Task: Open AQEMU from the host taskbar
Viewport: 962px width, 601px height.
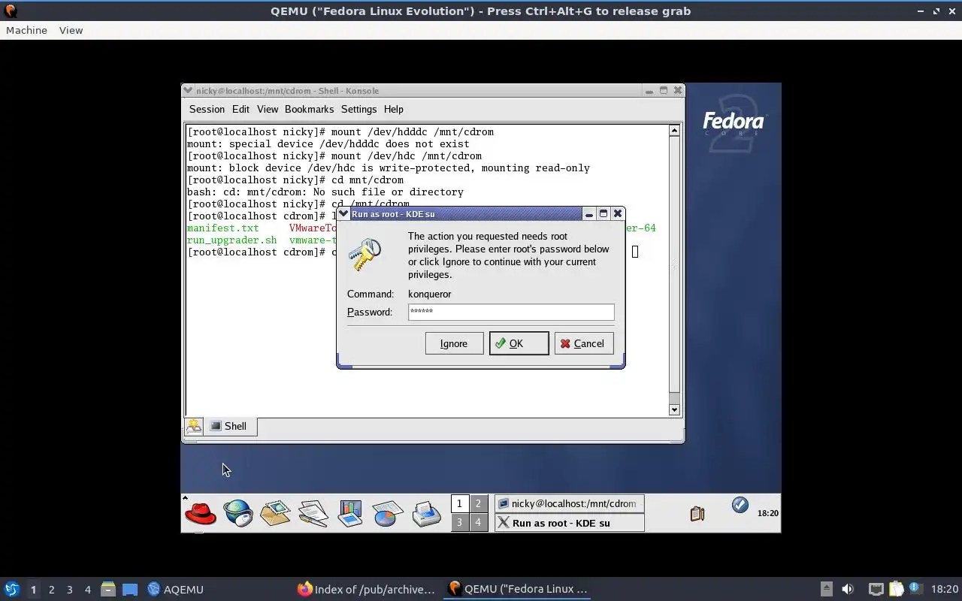Action: click(176, 589)
